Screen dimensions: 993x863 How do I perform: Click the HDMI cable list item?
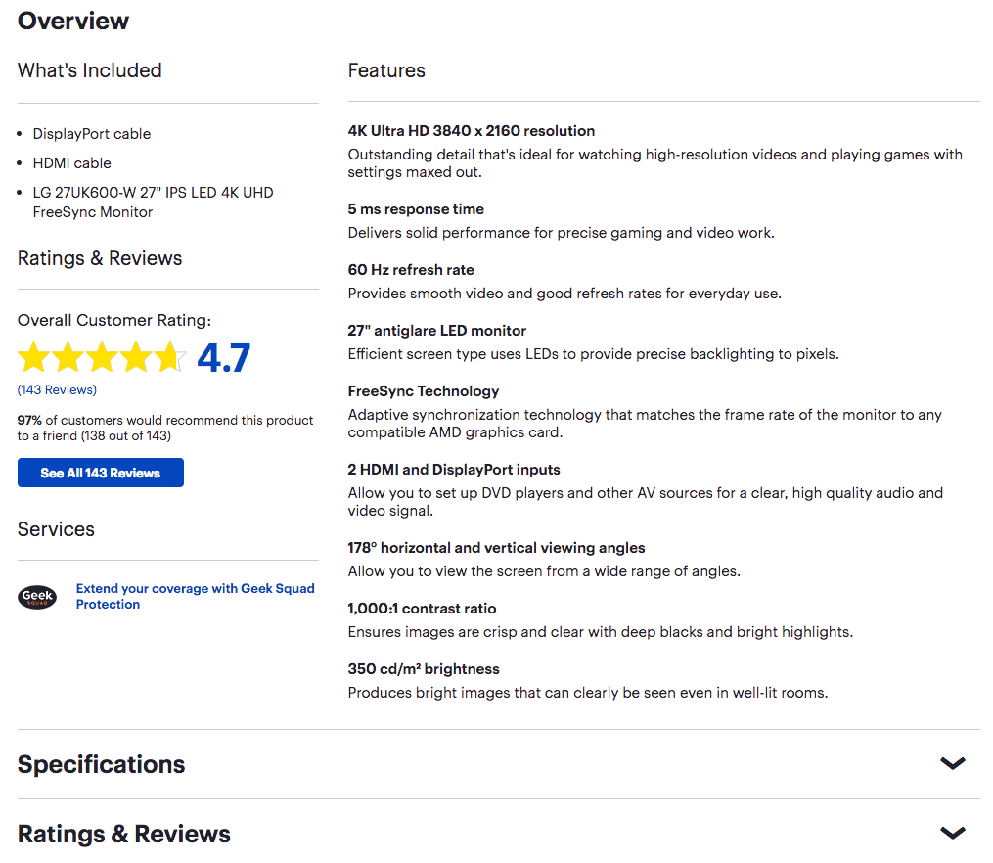pyautogui.click(x=72, y=163)
